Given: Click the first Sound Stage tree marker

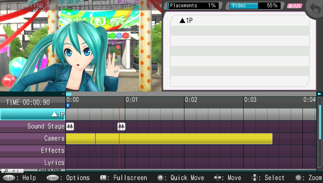Looking at the screenshot, I should tap(70, 126).
